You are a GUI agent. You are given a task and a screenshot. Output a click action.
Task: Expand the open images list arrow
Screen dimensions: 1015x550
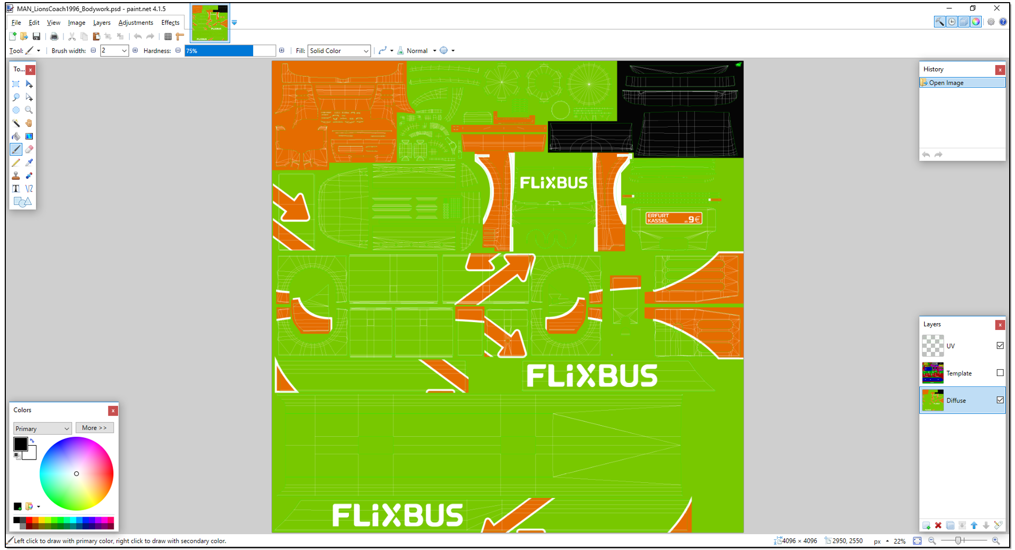[234, 23]
